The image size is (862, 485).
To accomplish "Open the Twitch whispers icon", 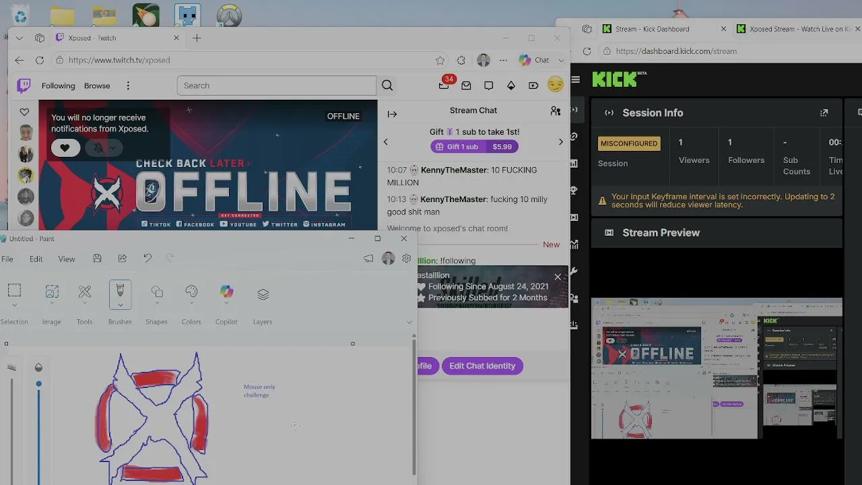I will point(488,86).
